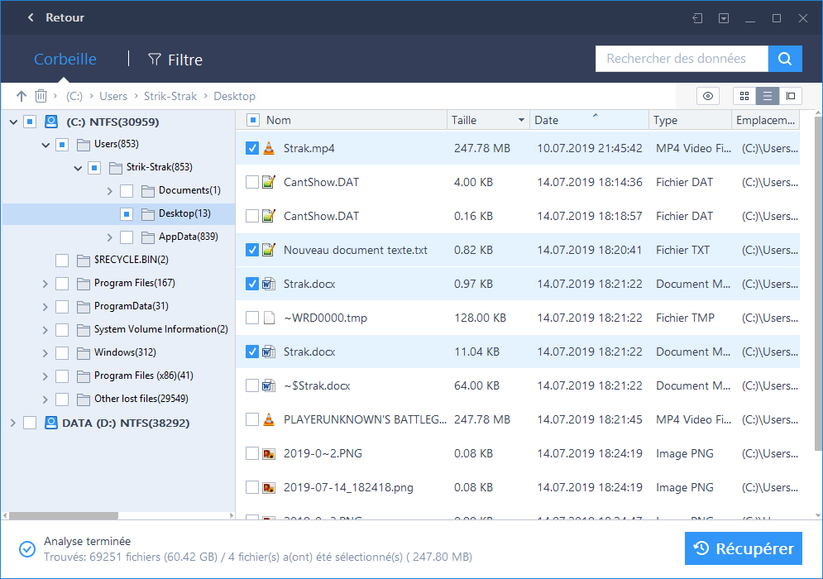823x579 pixels.
Task: Open the Filtre filter menu
Action: pyautogui.click(x=175, y=60)
